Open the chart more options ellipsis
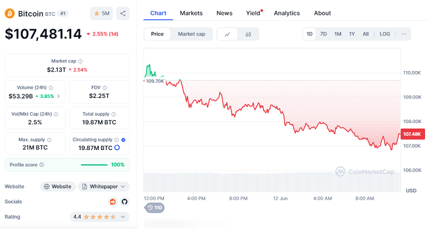This screenshot has height=229, width=428. tap(404, 34)
